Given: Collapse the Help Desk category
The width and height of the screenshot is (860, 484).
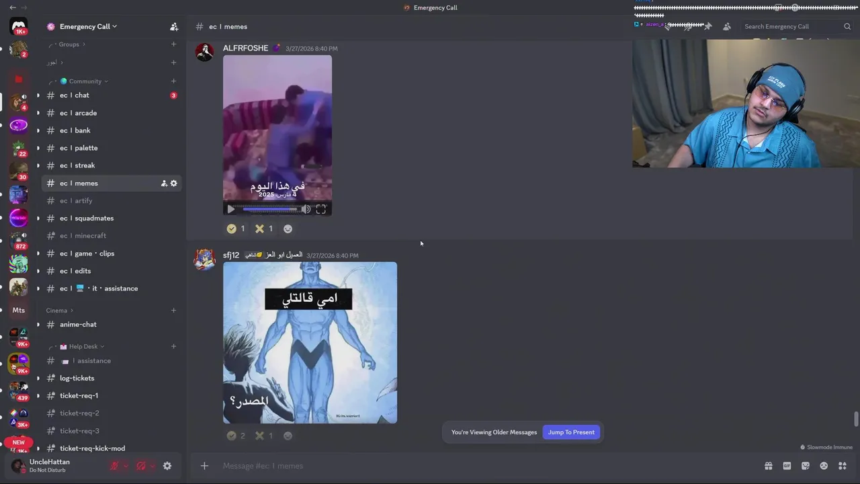Looking at the screenshot, I should 76,347.
